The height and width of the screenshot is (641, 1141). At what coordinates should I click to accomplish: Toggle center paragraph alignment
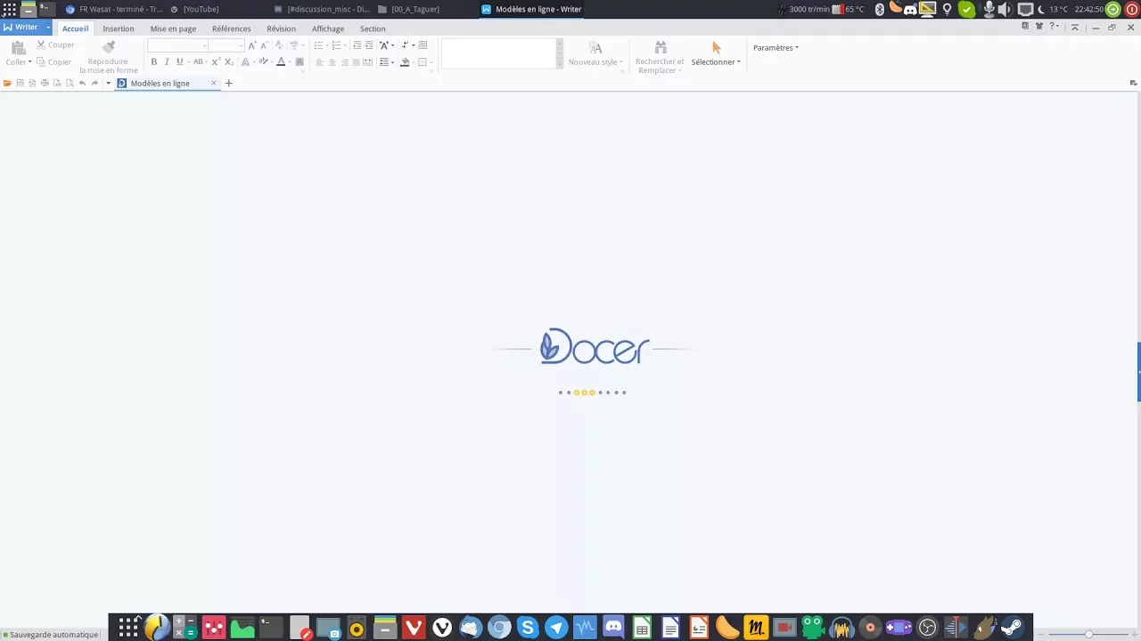(x=332, y=62)
